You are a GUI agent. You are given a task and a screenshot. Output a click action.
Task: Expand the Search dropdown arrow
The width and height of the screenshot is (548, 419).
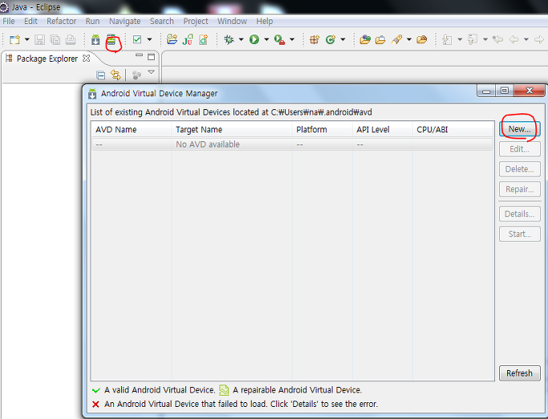tap(409, 39)
